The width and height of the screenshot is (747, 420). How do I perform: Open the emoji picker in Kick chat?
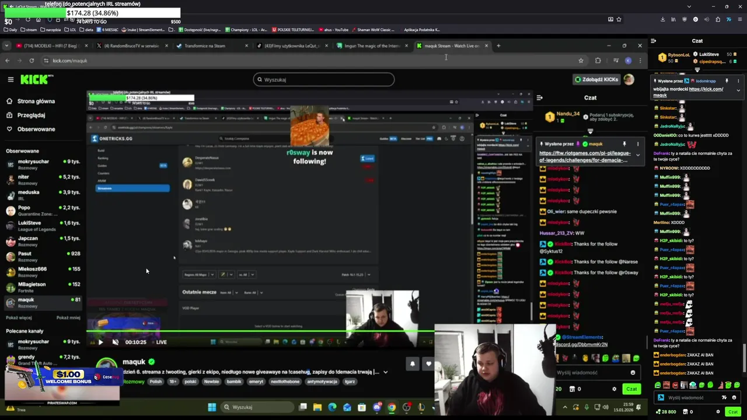tap(633, 373)
